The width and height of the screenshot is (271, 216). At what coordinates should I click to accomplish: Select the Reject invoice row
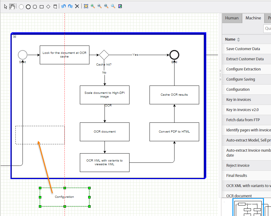point(246,166)
